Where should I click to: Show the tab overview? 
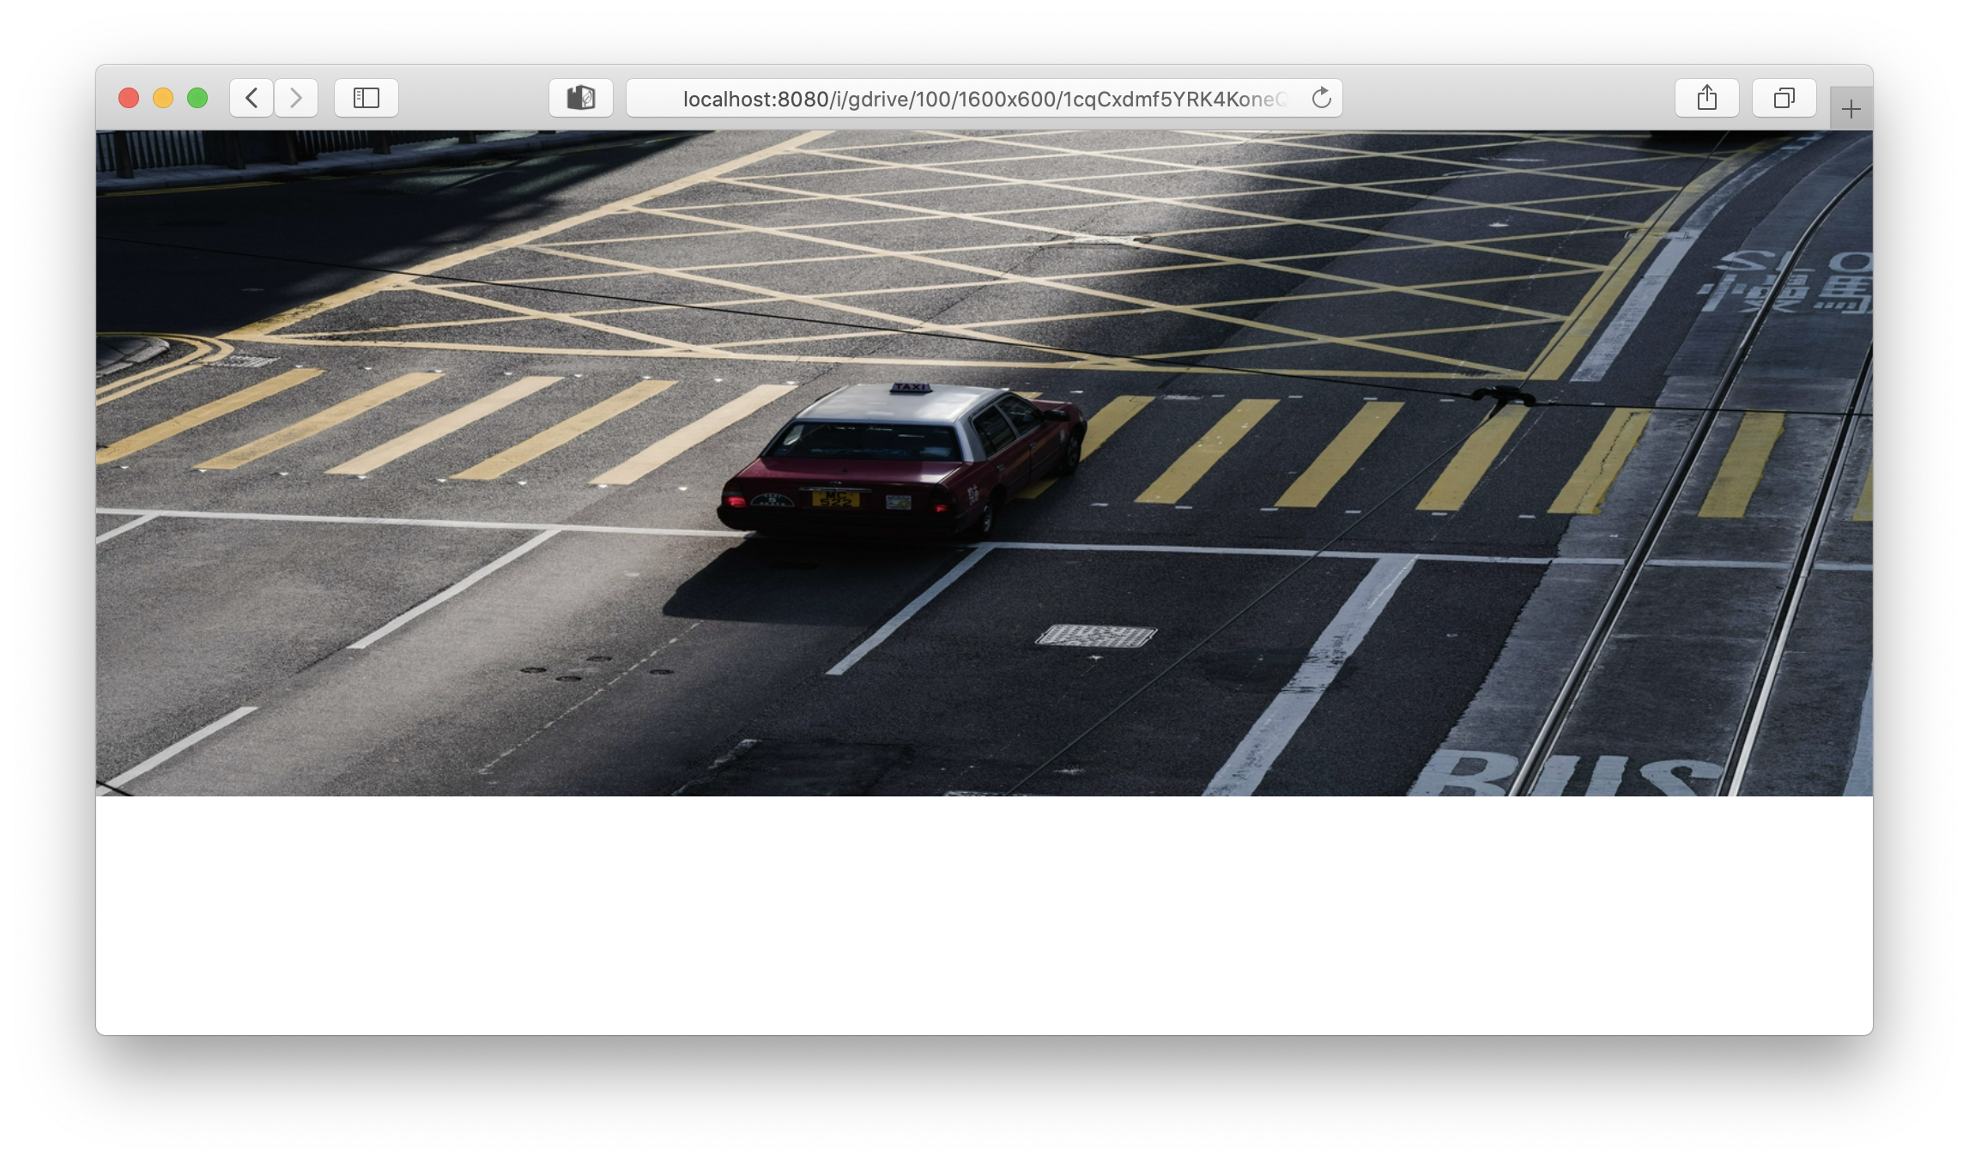(x=1784, y=98)
